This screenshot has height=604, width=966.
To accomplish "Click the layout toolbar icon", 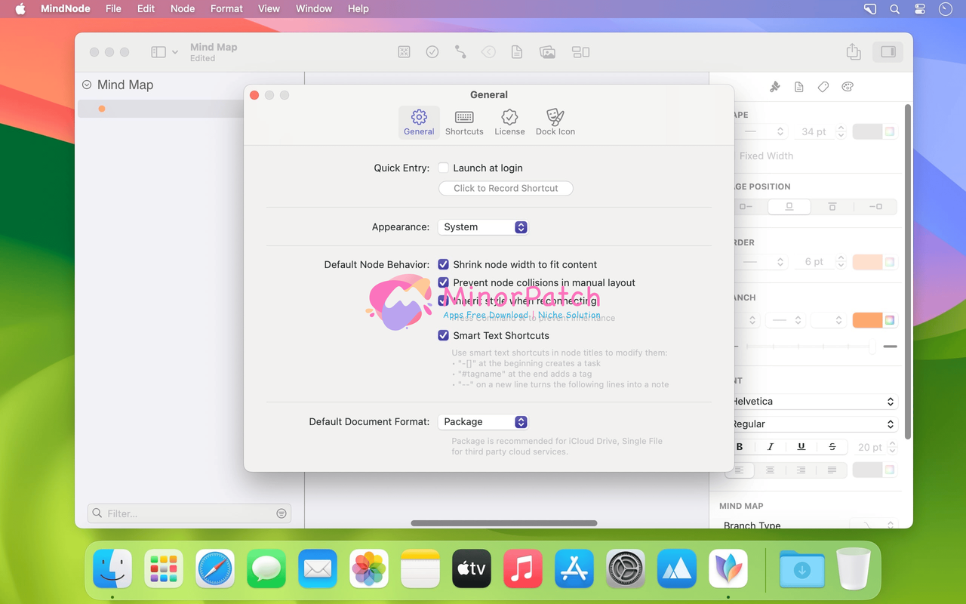I will click(x=580, y=52).
